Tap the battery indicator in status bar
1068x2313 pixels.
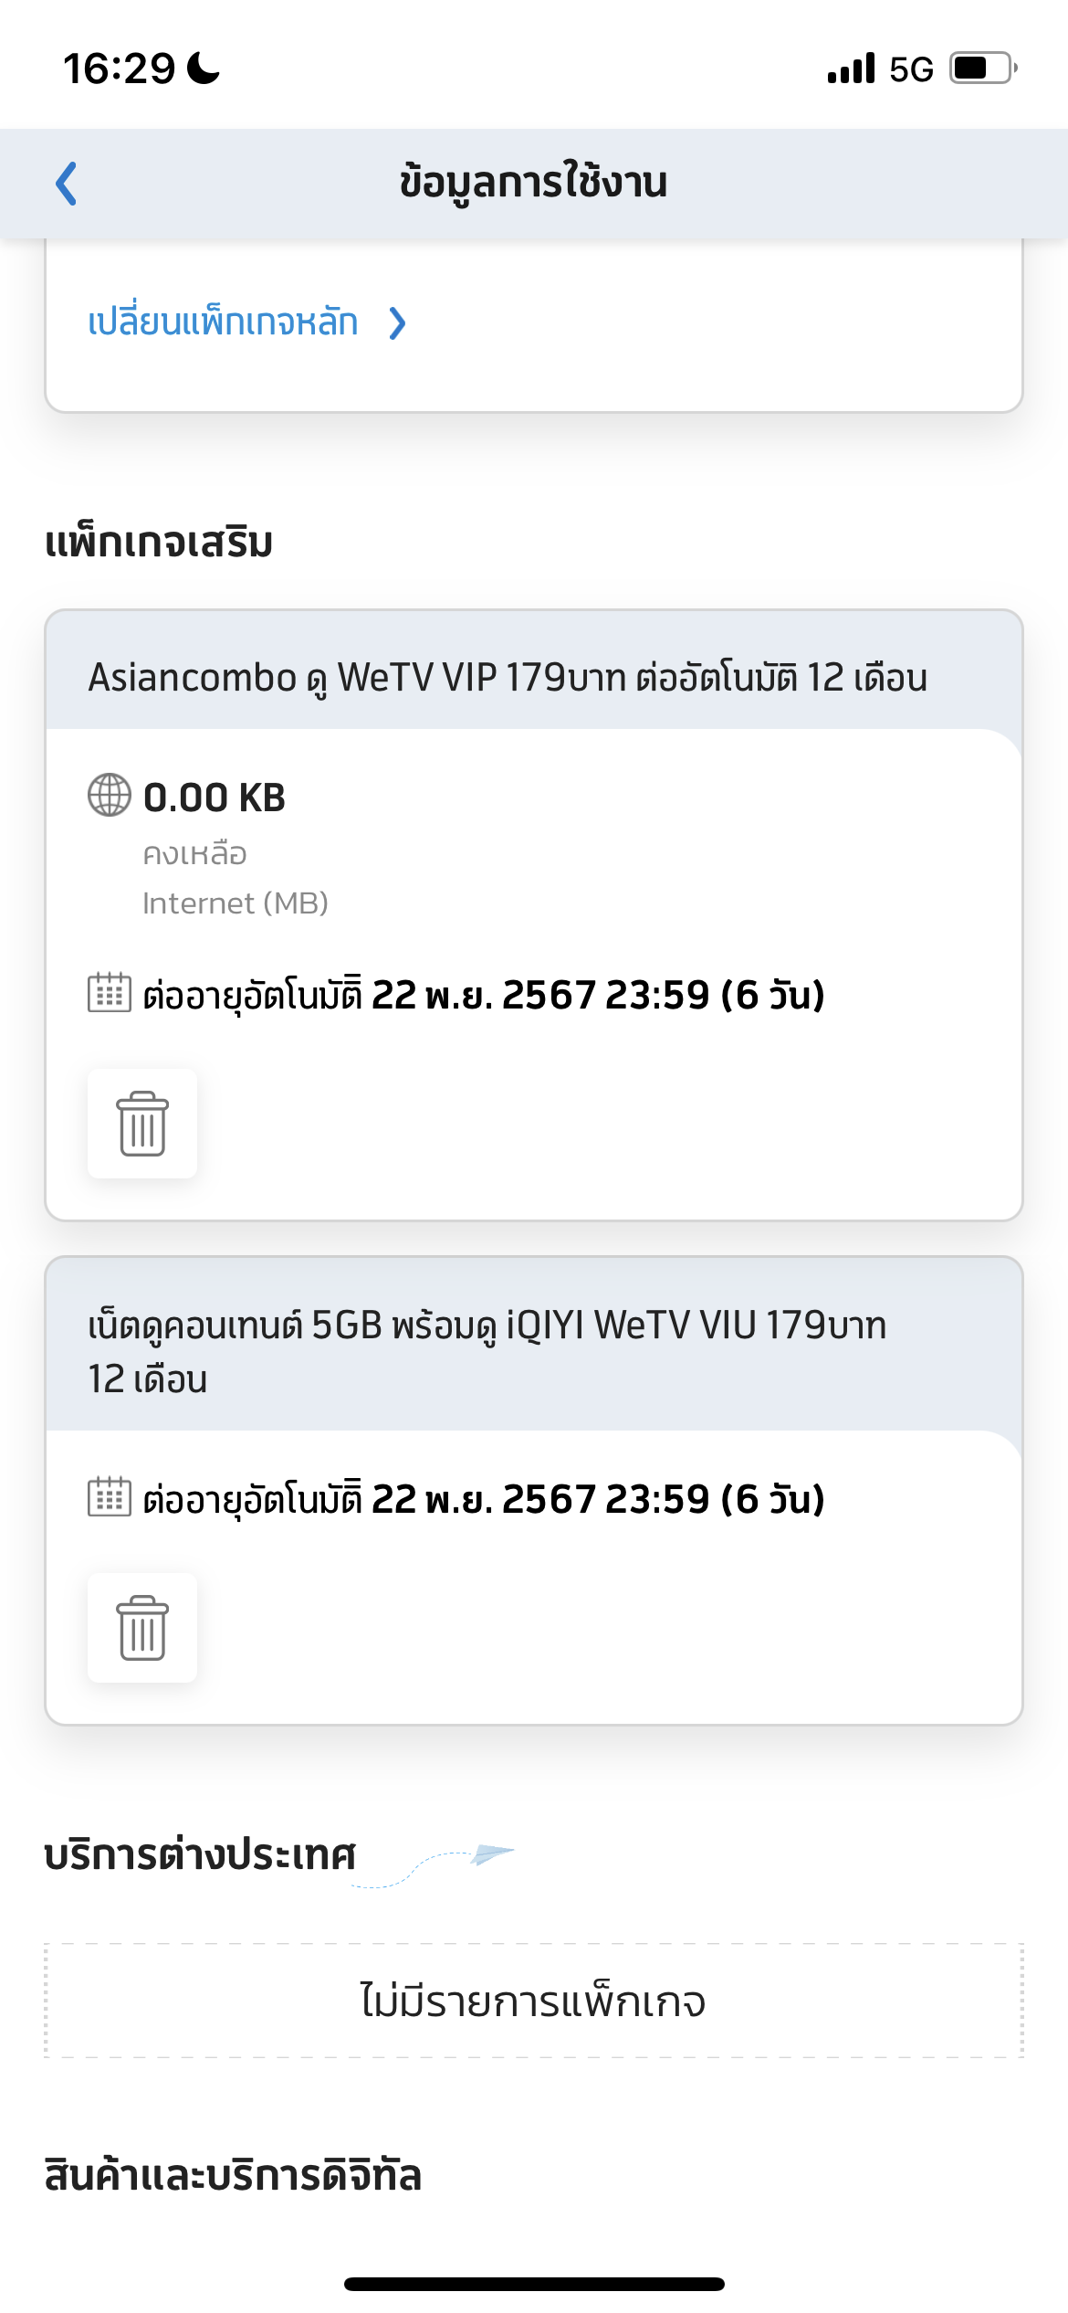(x=983, y=69)
